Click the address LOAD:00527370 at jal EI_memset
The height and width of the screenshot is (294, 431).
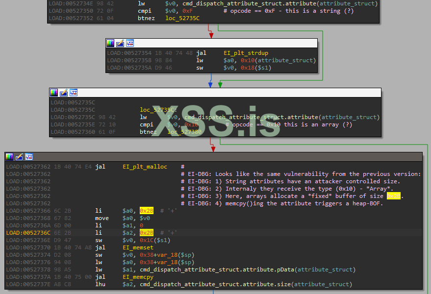point(28,247)
